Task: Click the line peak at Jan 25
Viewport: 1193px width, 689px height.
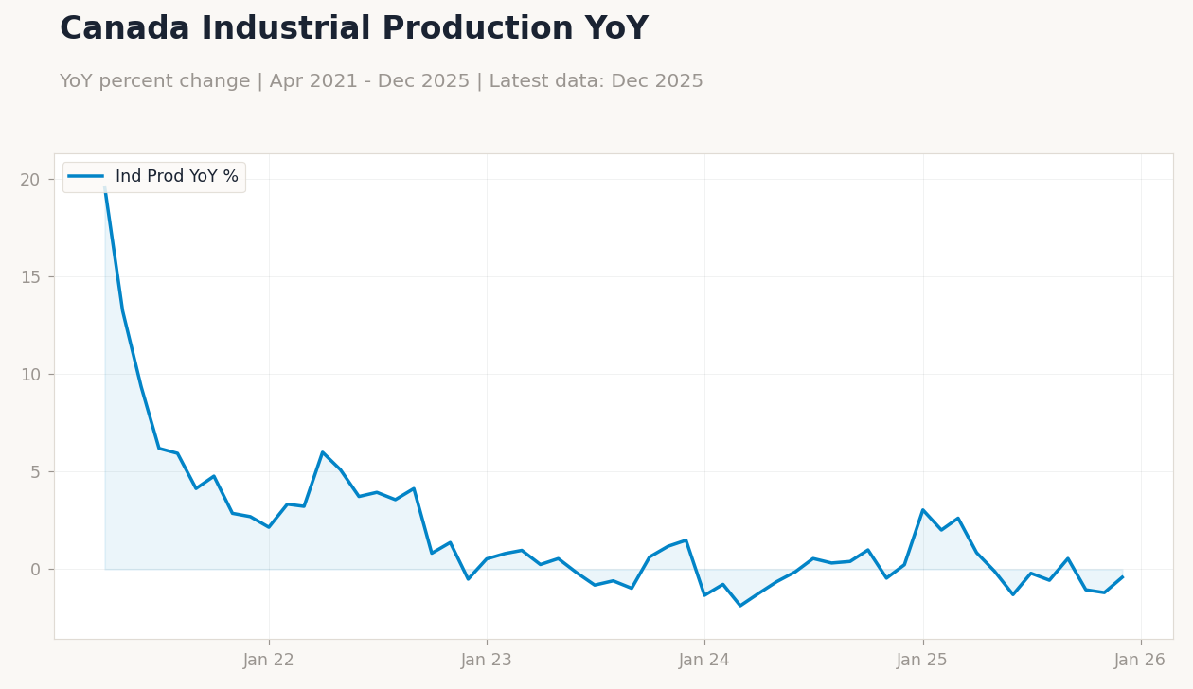Action: 923,510
